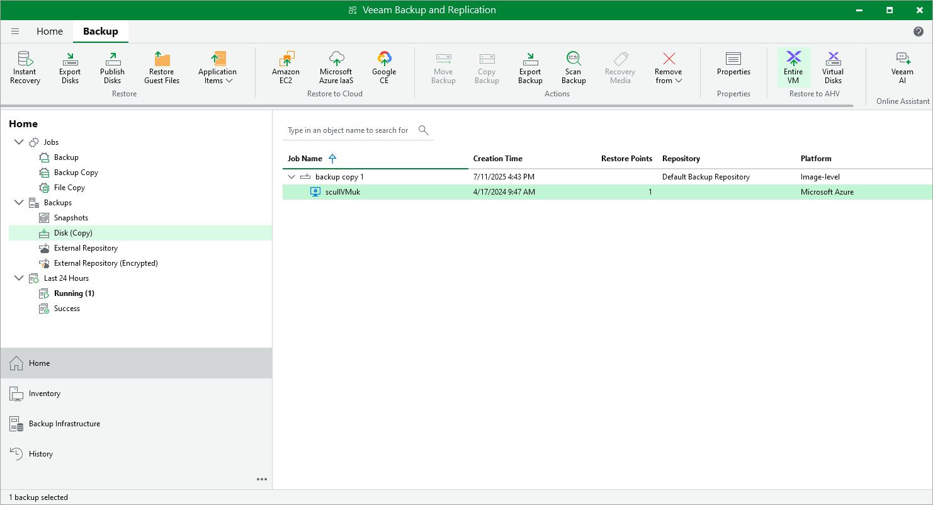The height and width of the screenshot is (505, 933).
Task: Click the Export Backup action
Action: point(530,67)
